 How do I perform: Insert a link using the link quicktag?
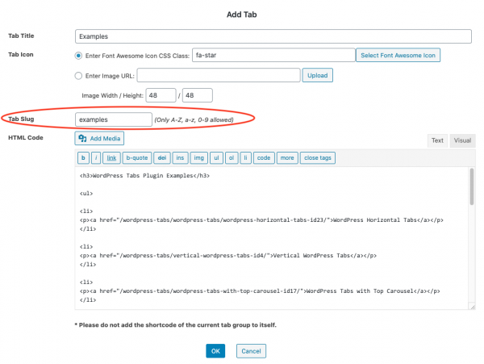tap(111, 157)
